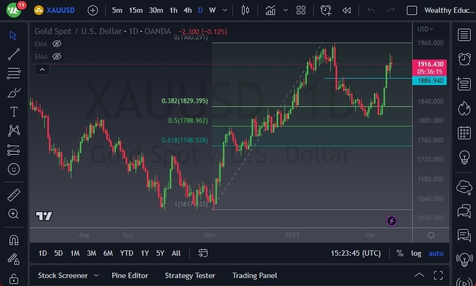Set chart range to 1D
This screenshot has height=286, width=476.
tap(43, 253)
